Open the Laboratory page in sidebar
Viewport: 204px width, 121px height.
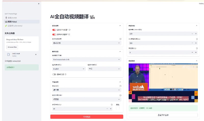click(x=22, y=26)
